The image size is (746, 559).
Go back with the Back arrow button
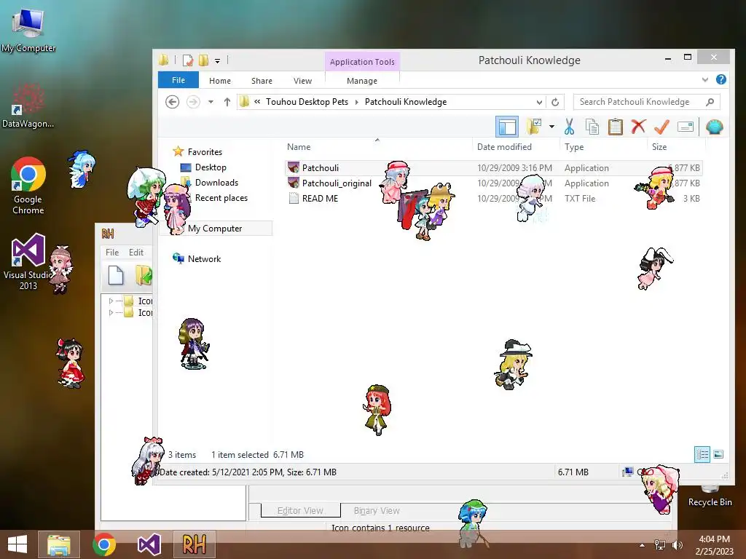click(x=172, y=102)
